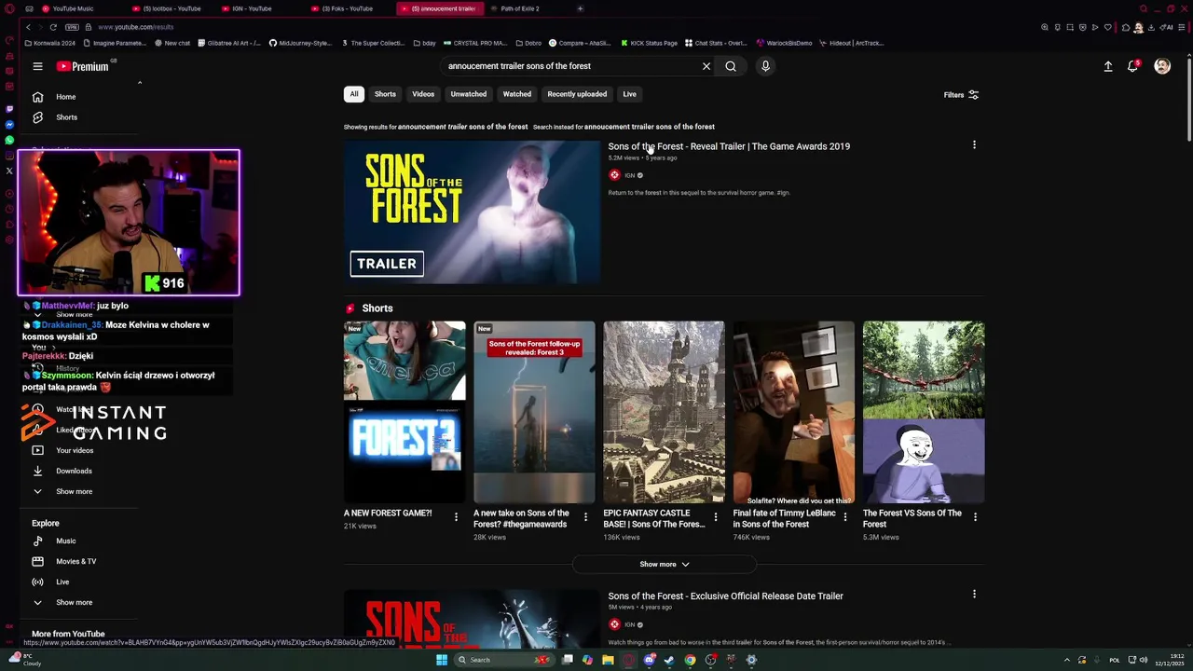
Task: Switch to the IGN - YouTube tab
Action: click(x=252, y=8)
